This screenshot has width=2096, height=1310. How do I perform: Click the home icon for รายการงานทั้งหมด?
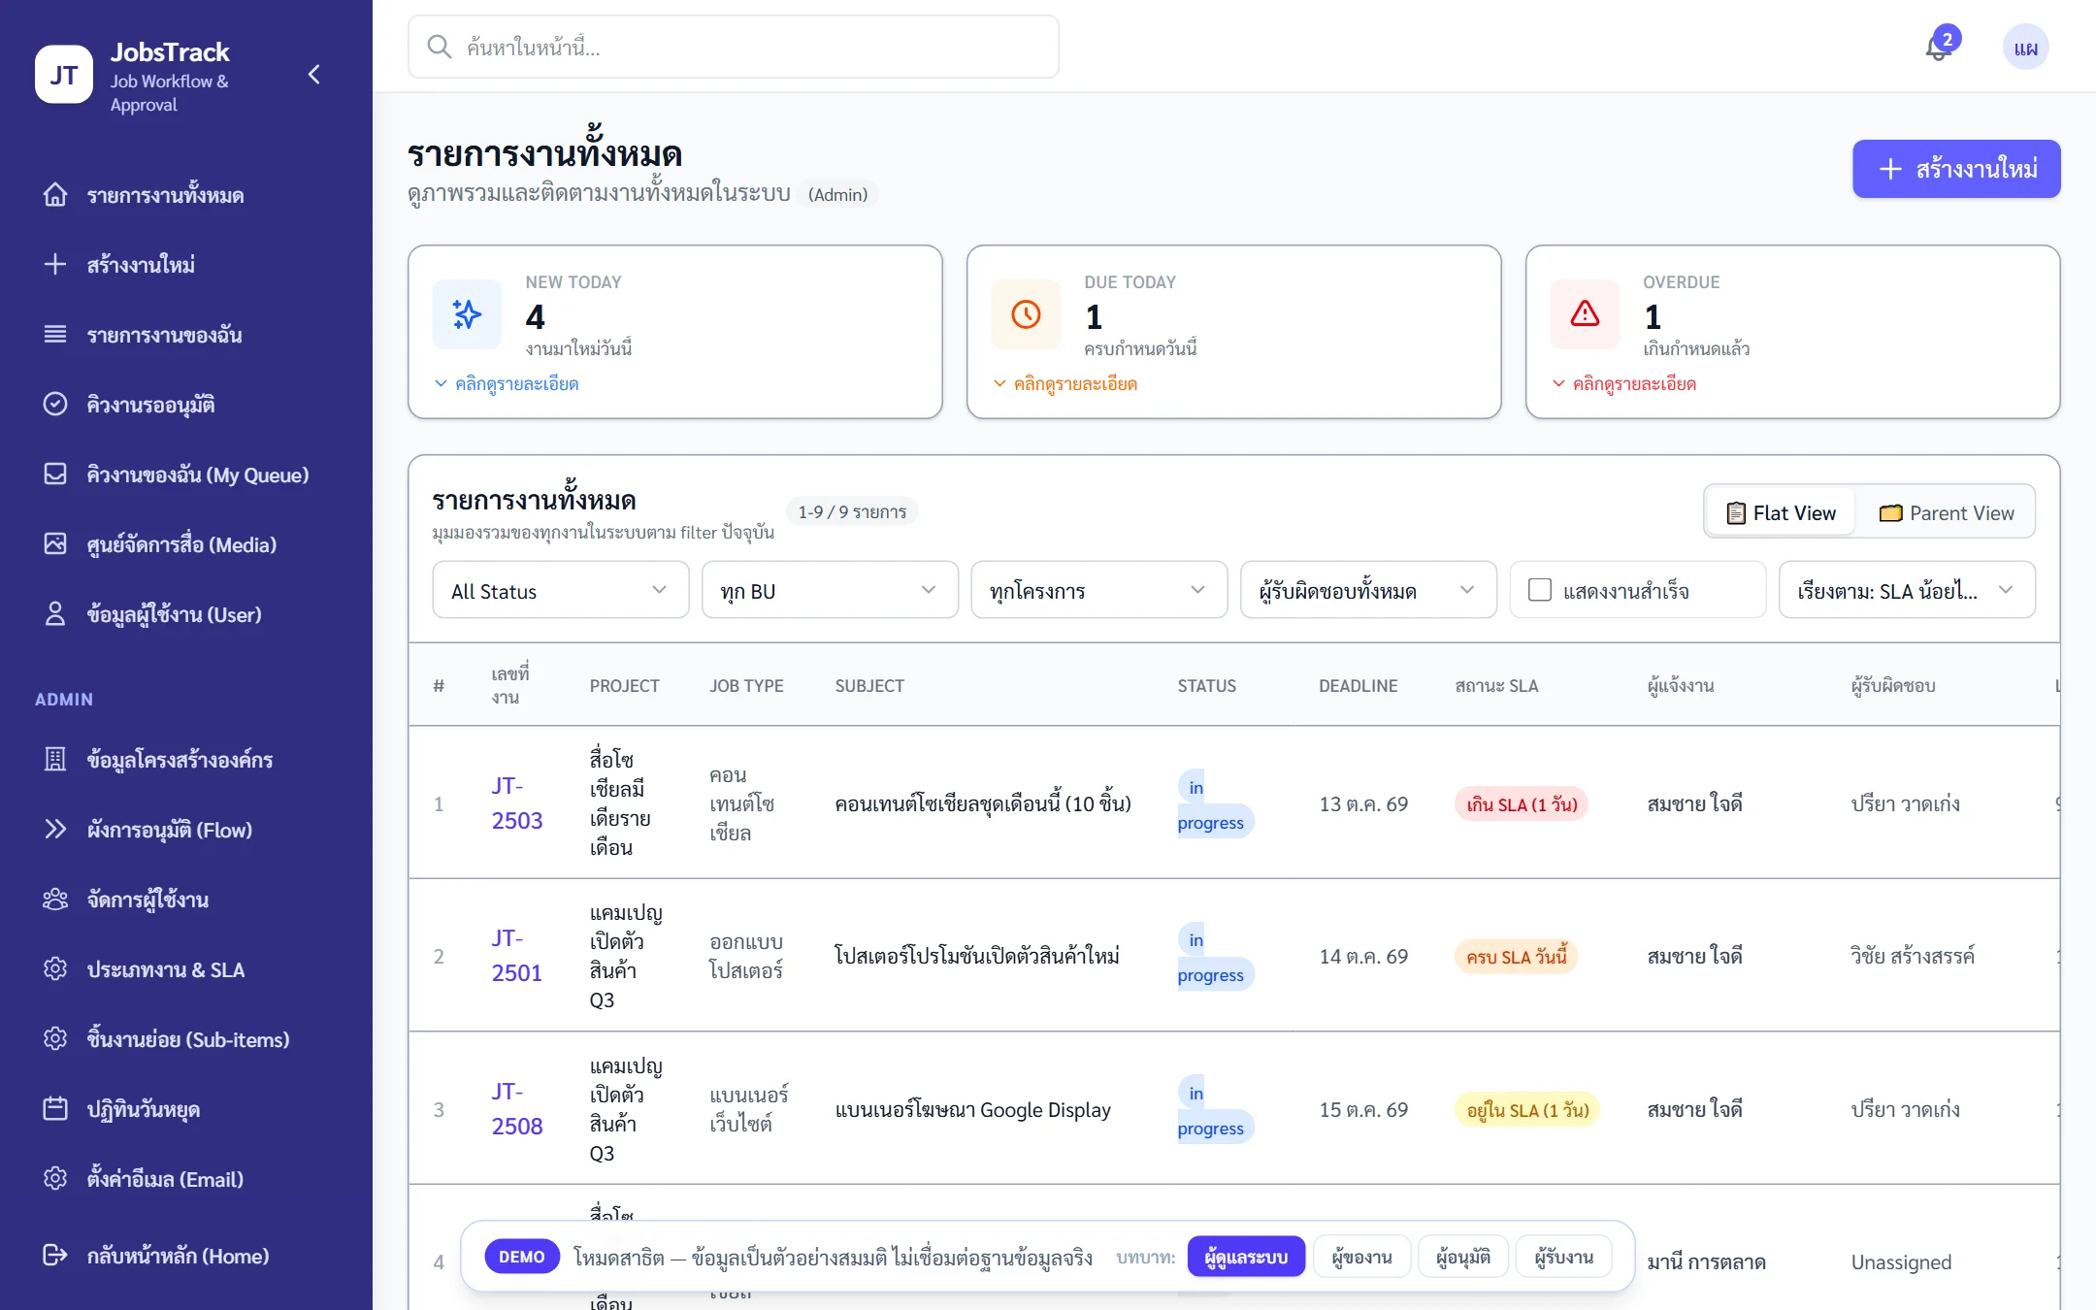[x=55, y=195]
